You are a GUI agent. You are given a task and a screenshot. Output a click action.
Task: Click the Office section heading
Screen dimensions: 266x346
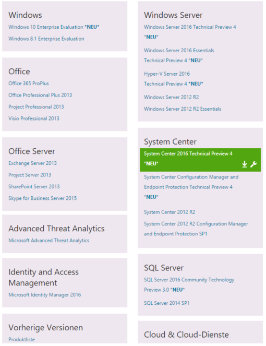tap(19, 71)
